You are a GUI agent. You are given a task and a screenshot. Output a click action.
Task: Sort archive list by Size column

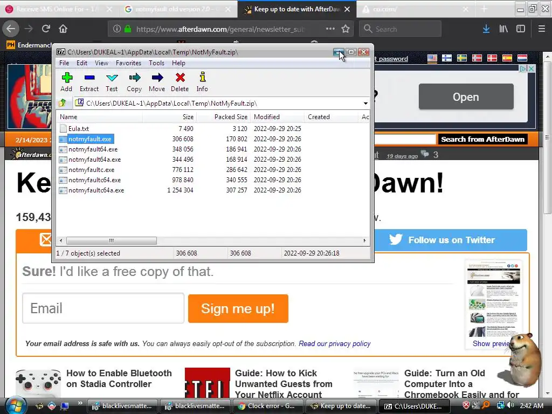[x=169, y=117]
